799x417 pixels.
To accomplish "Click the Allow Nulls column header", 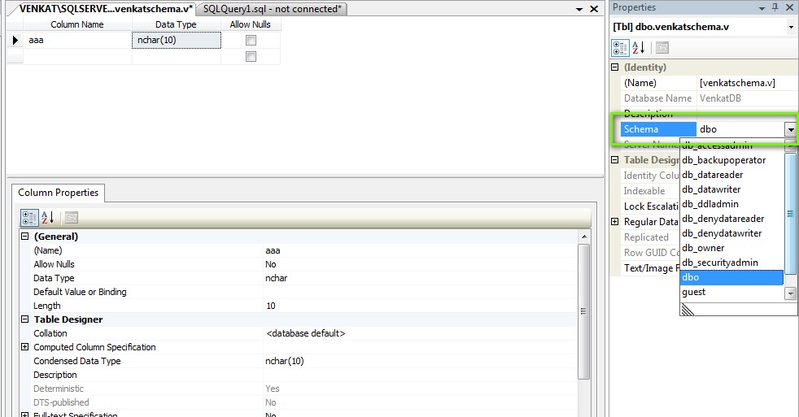I will (251, 24).
